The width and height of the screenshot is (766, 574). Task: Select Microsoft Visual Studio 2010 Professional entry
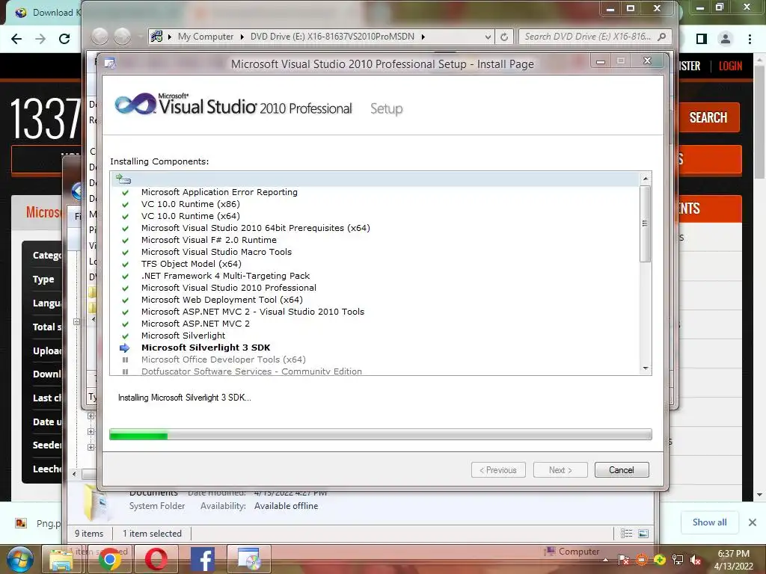pyautogui.click(x=229, y=288)
